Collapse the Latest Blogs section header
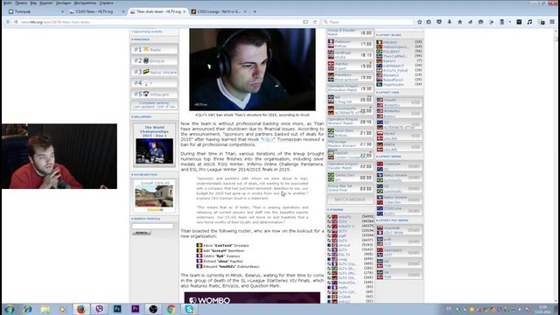The width and height of the screenshot is (560, 315). pos(389,35)
